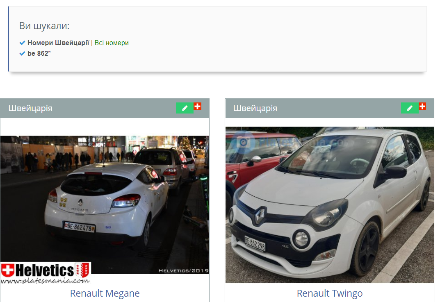Click the Swiss flag on the Megane card
The image size is (440, 302).
point(198,107)
